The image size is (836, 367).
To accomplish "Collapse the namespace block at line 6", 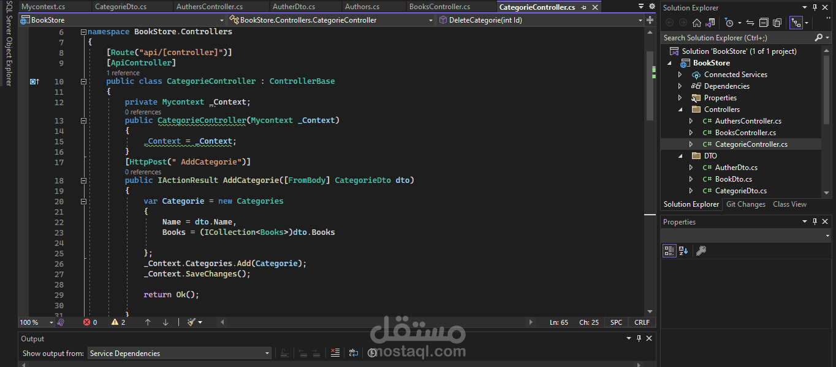I will click(x=83, y=31).
